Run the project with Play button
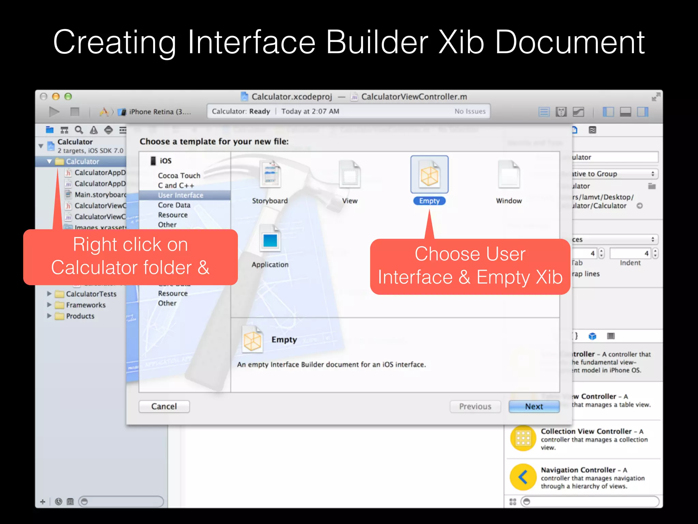698x524 pixels. (54, 112)
